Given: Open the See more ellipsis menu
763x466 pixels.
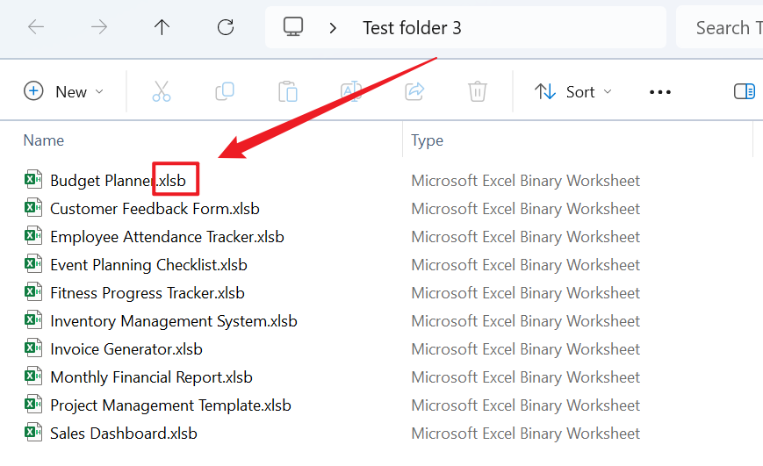Looking at the screenshot, I should 659,92.
